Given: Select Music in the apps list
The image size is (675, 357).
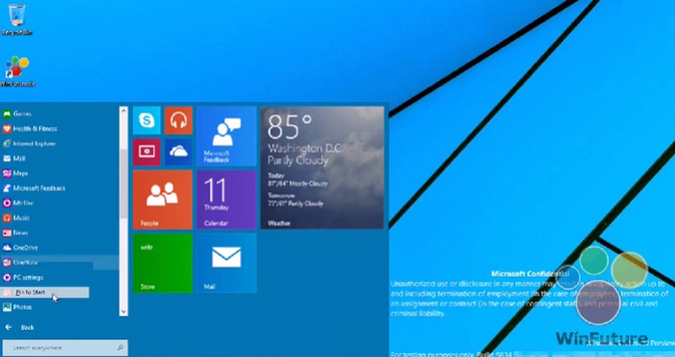Looking at the screenshot, I should 60,218.
